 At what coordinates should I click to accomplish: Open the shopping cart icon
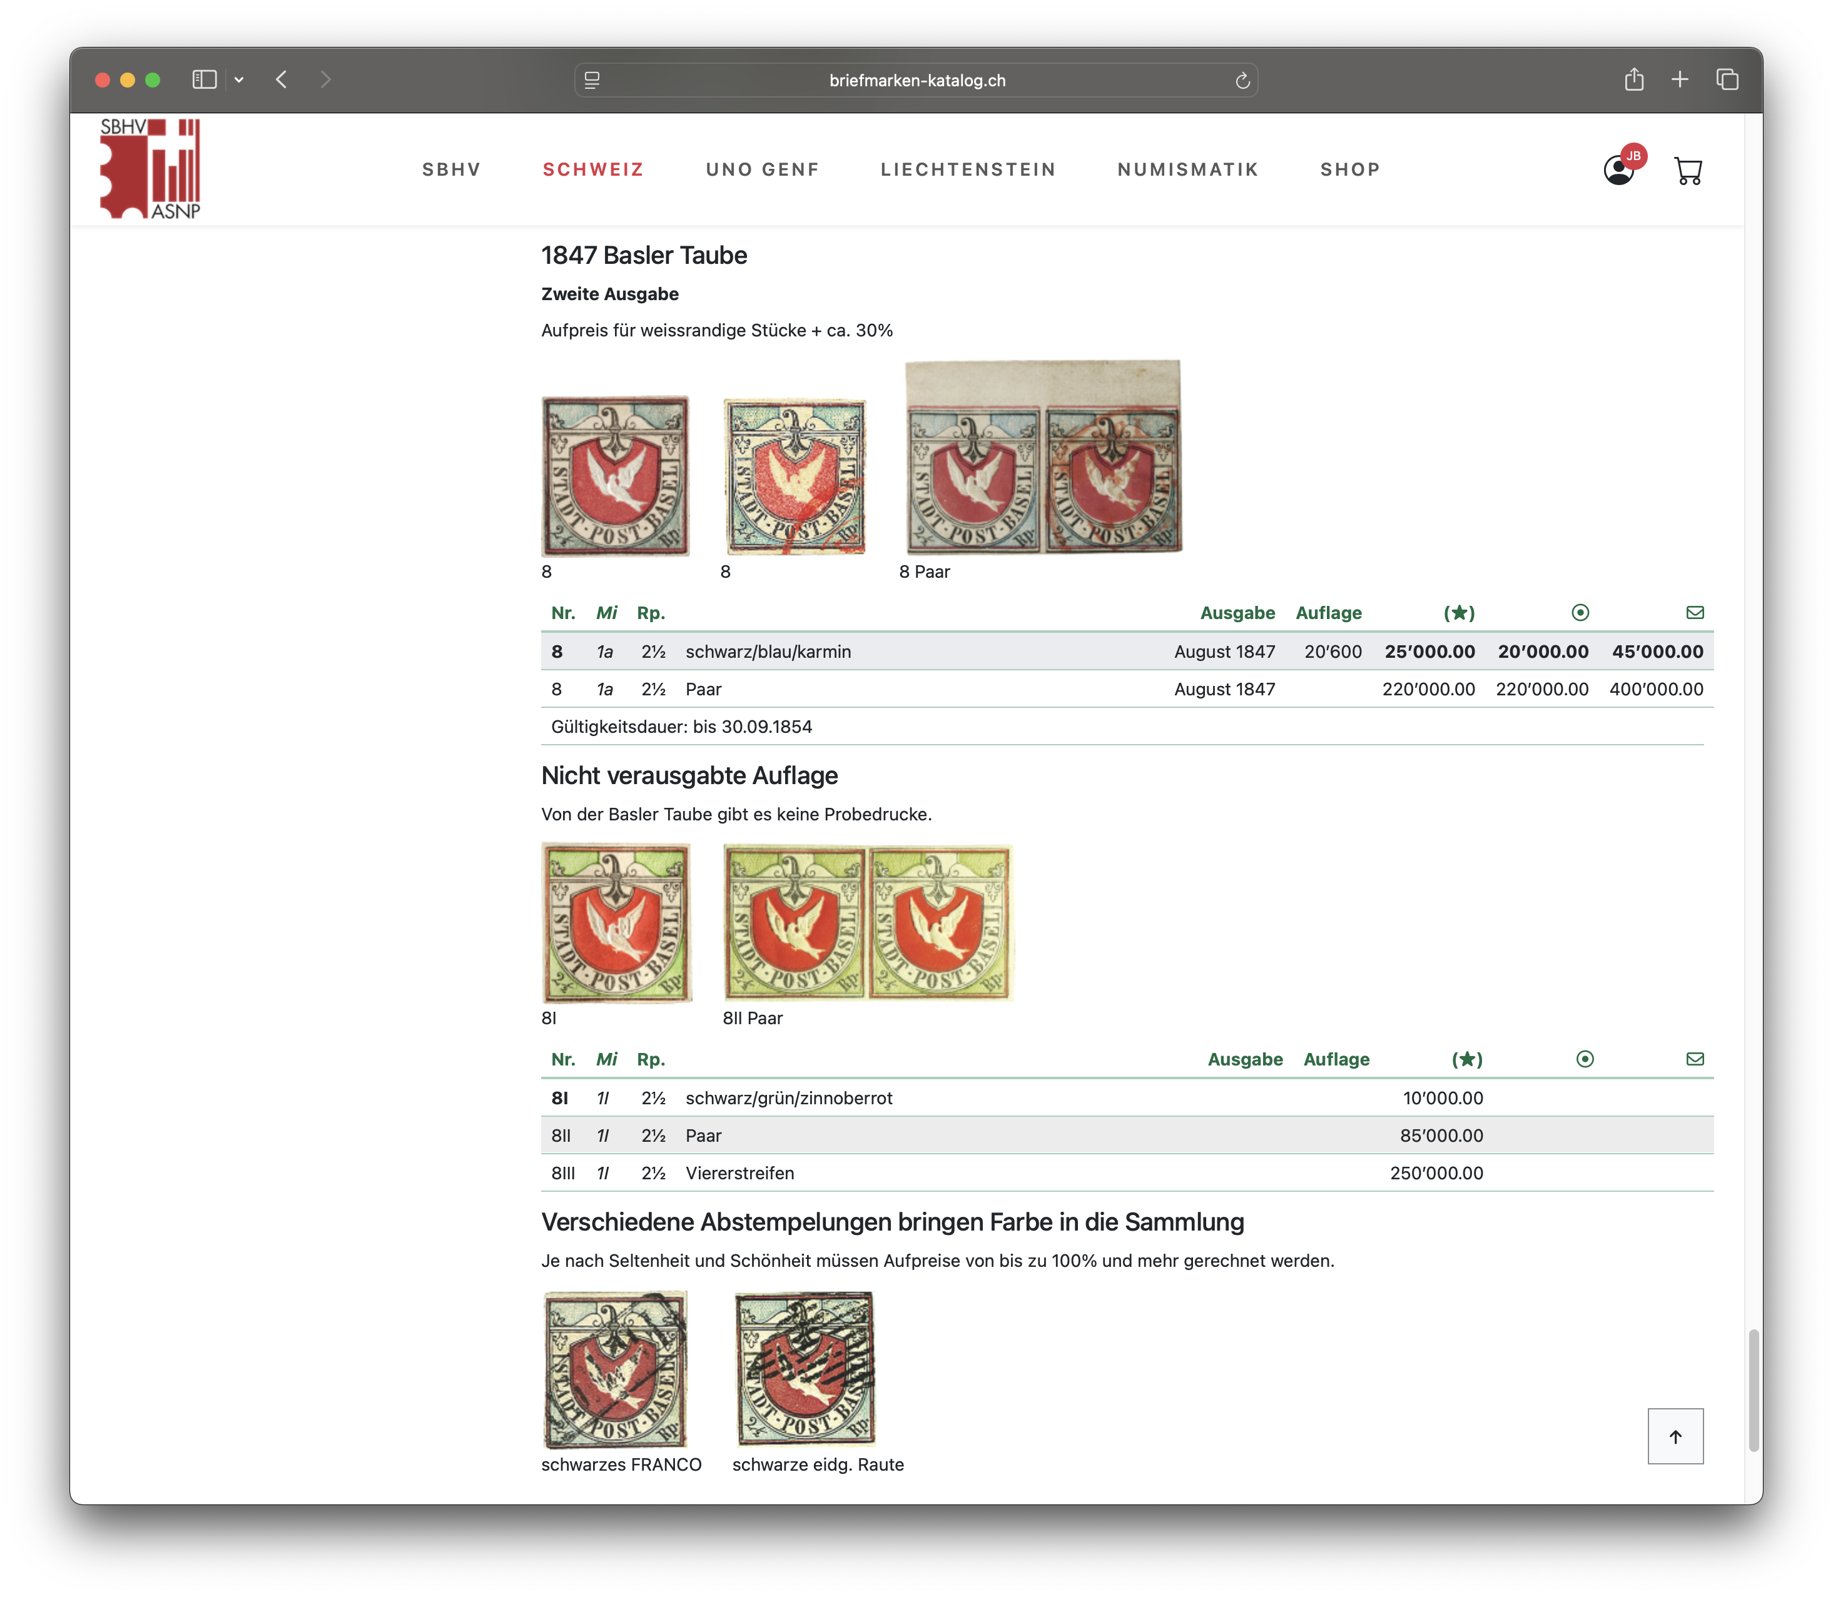coord(1688,170)
